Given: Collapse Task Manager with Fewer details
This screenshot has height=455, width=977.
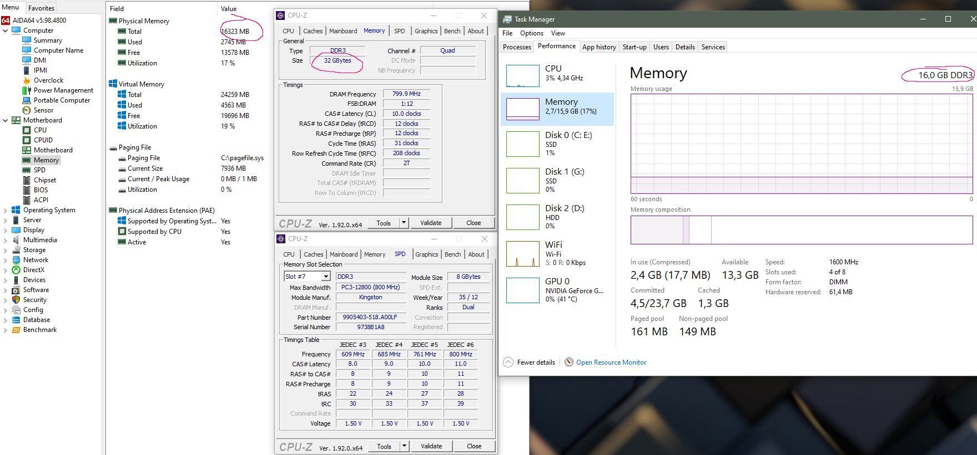Looking at the screenshot, I should pos(529,362).
